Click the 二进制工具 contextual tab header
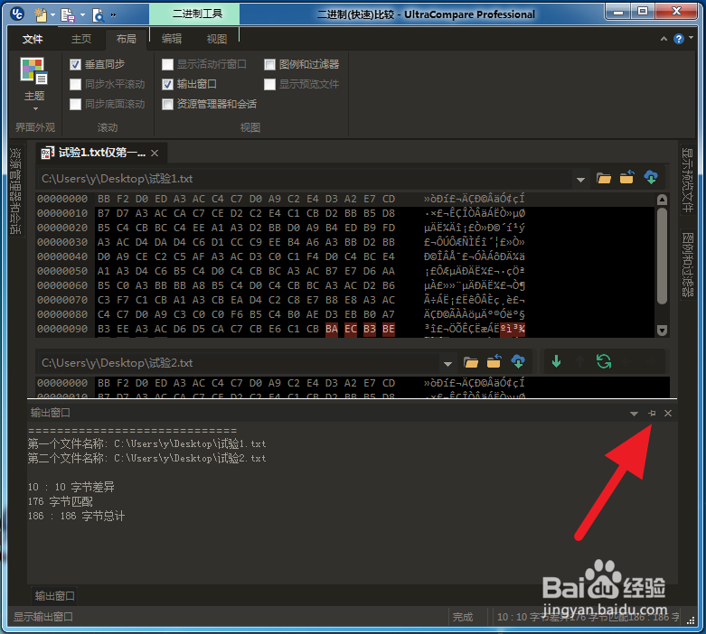 point(195,14)
